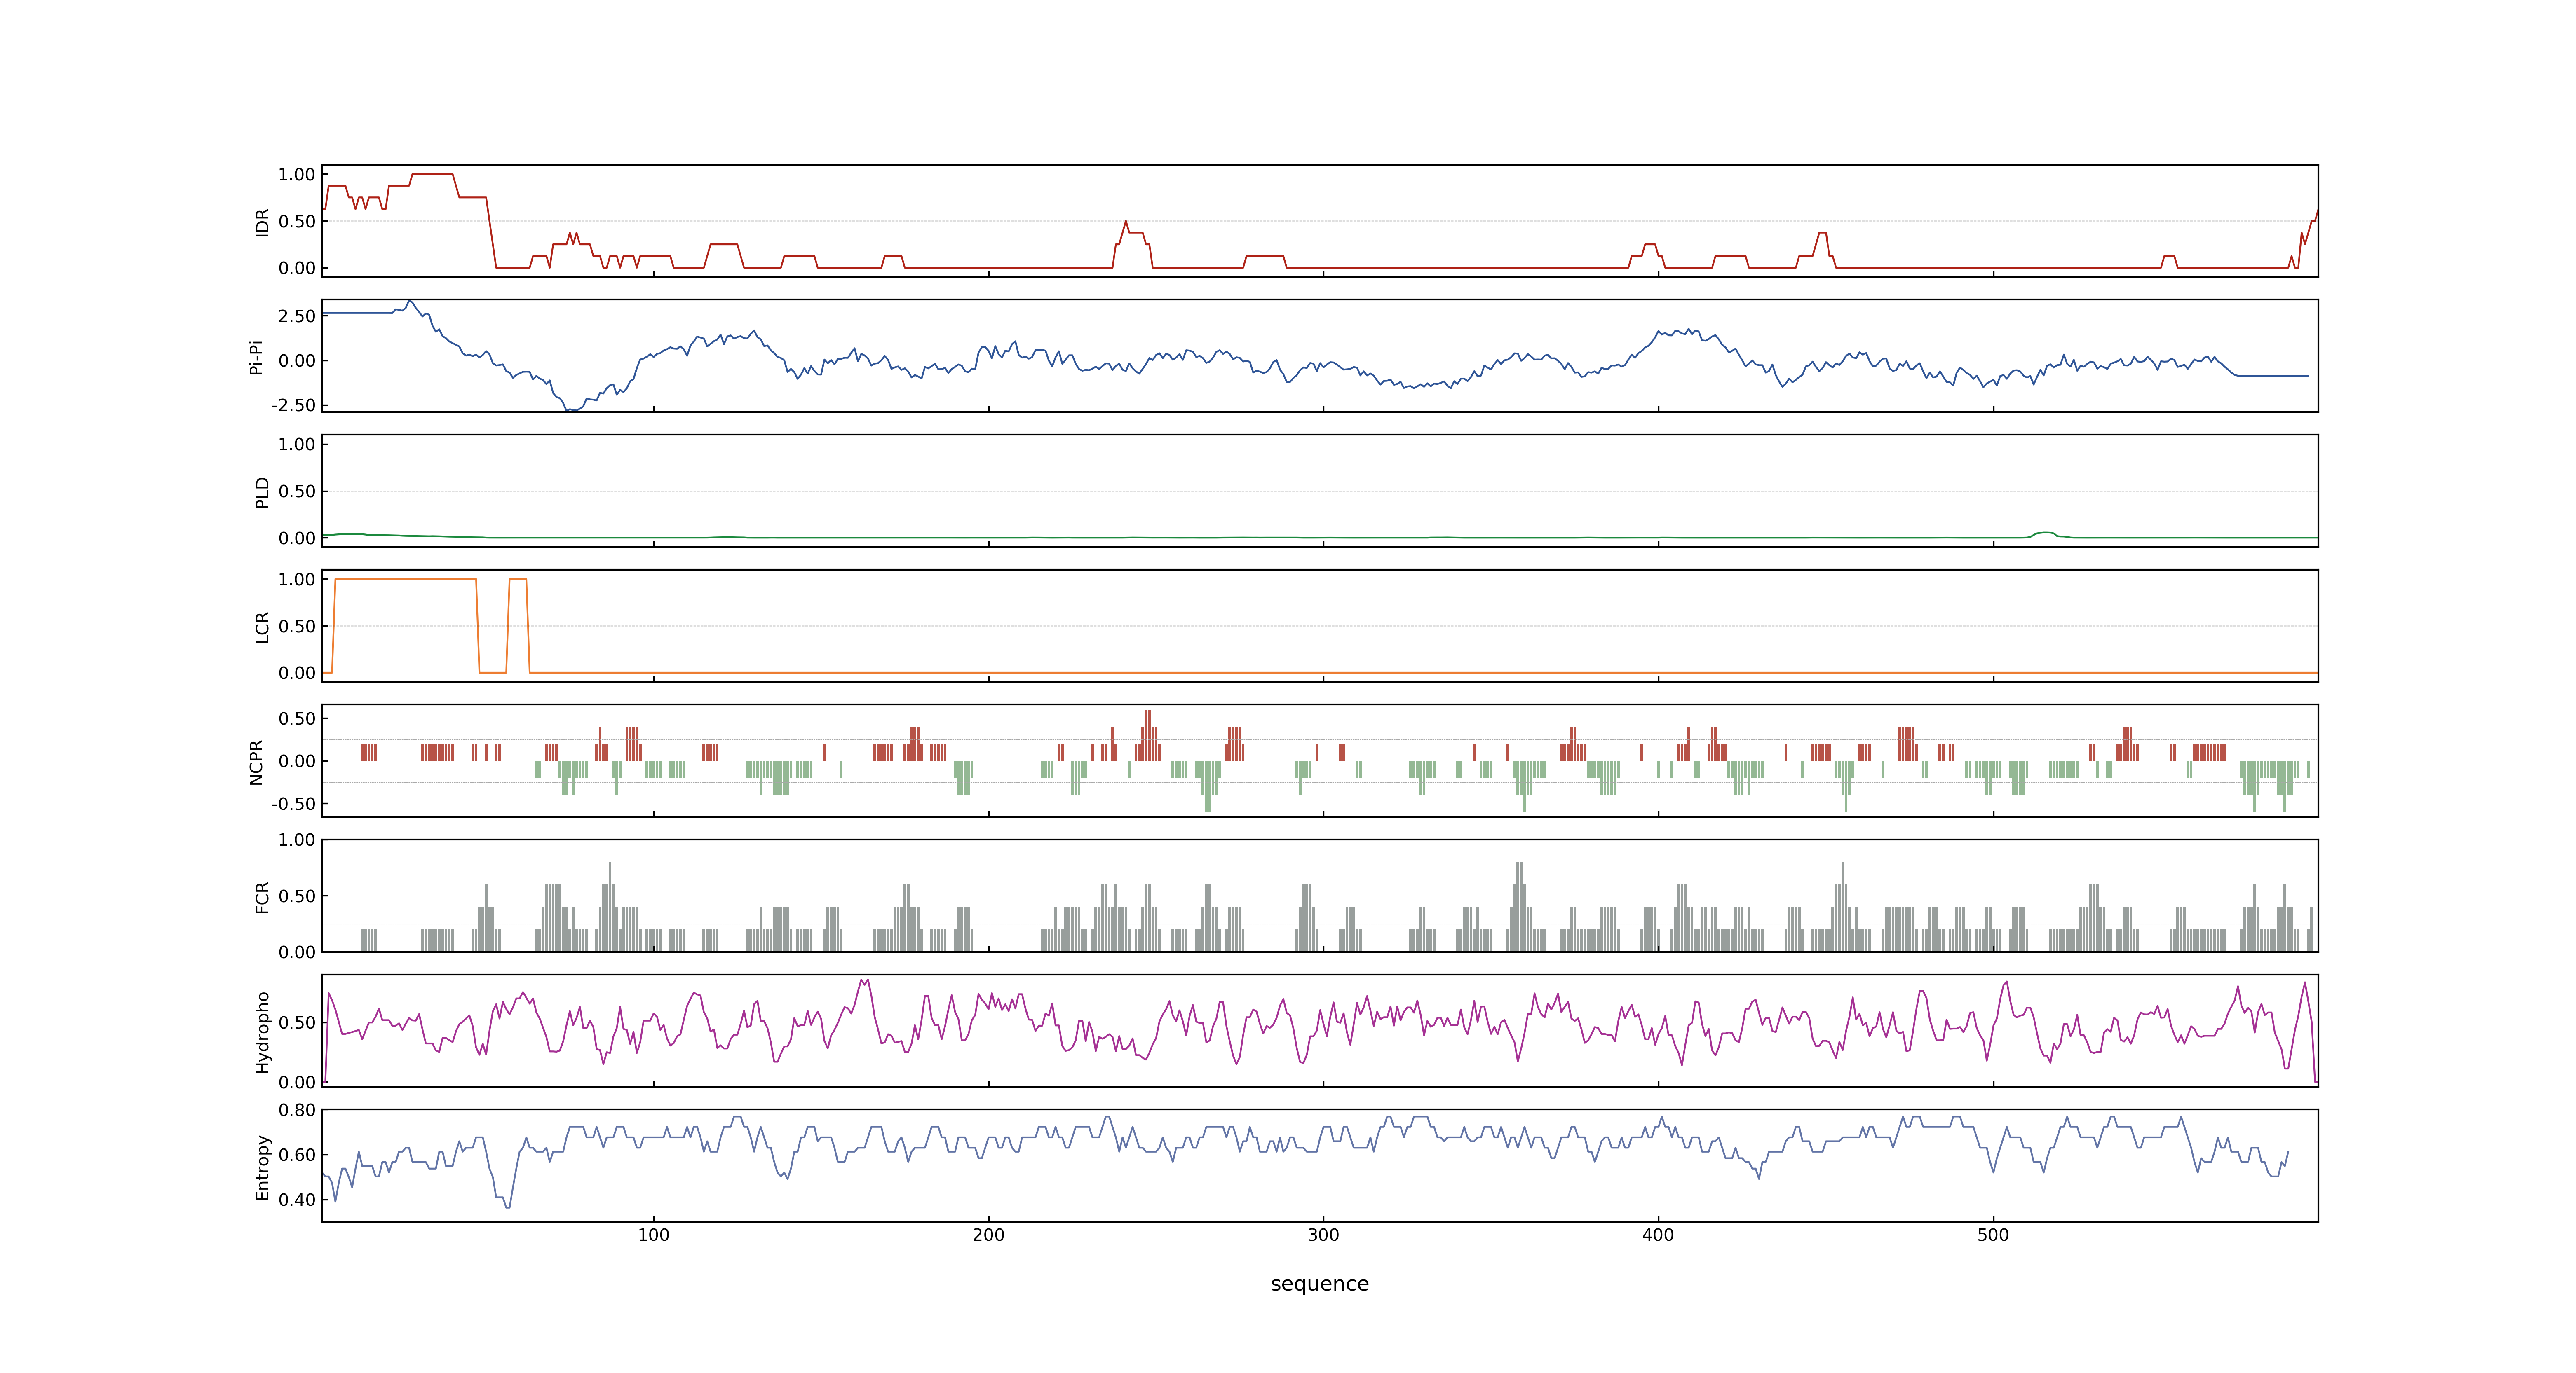
Task: Click the LCR y-axis label
Action: (263, 627)
